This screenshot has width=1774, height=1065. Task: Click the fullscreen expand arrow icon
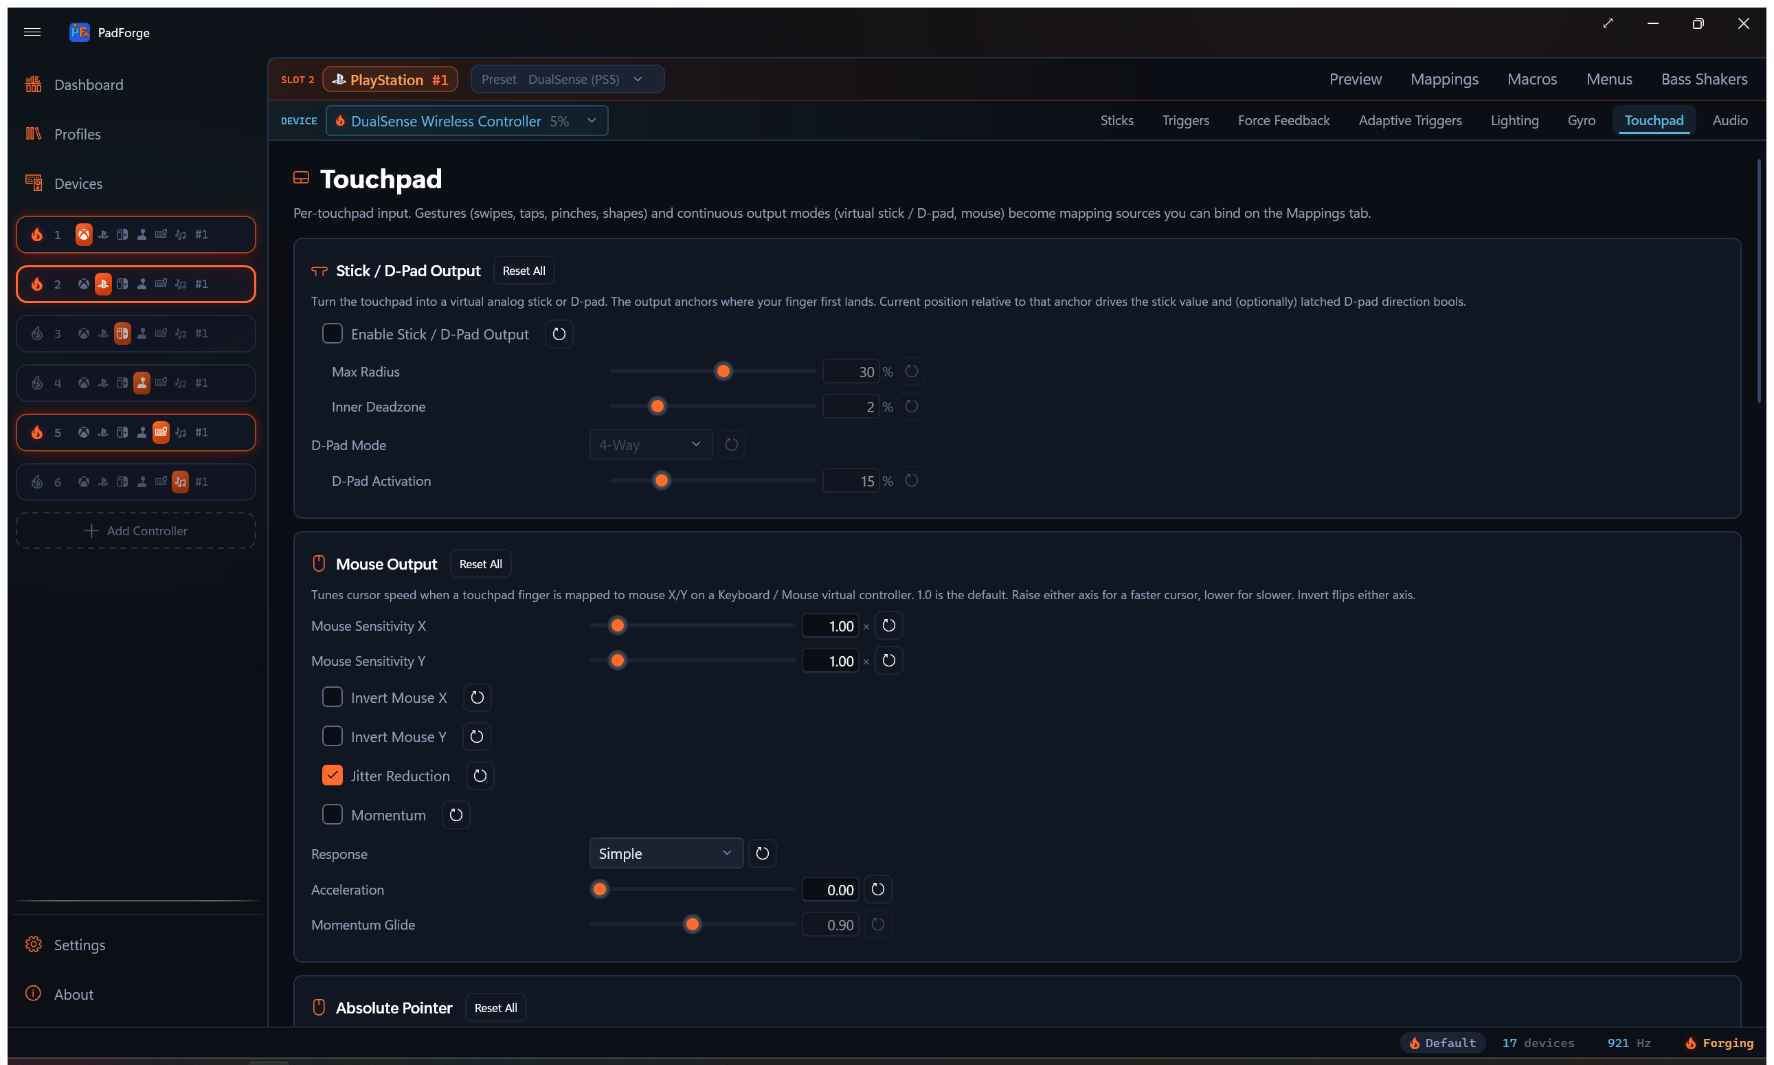tap(1608, 23)
